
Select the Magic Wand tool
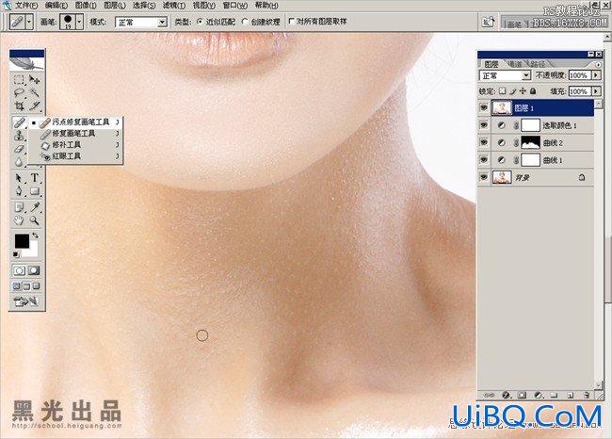coord(35,93)
